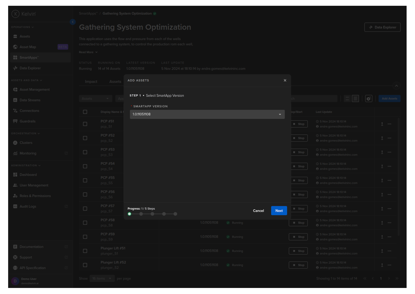
Task: Click the three-dot menu for PCP #51
Action: pos(389,124)
